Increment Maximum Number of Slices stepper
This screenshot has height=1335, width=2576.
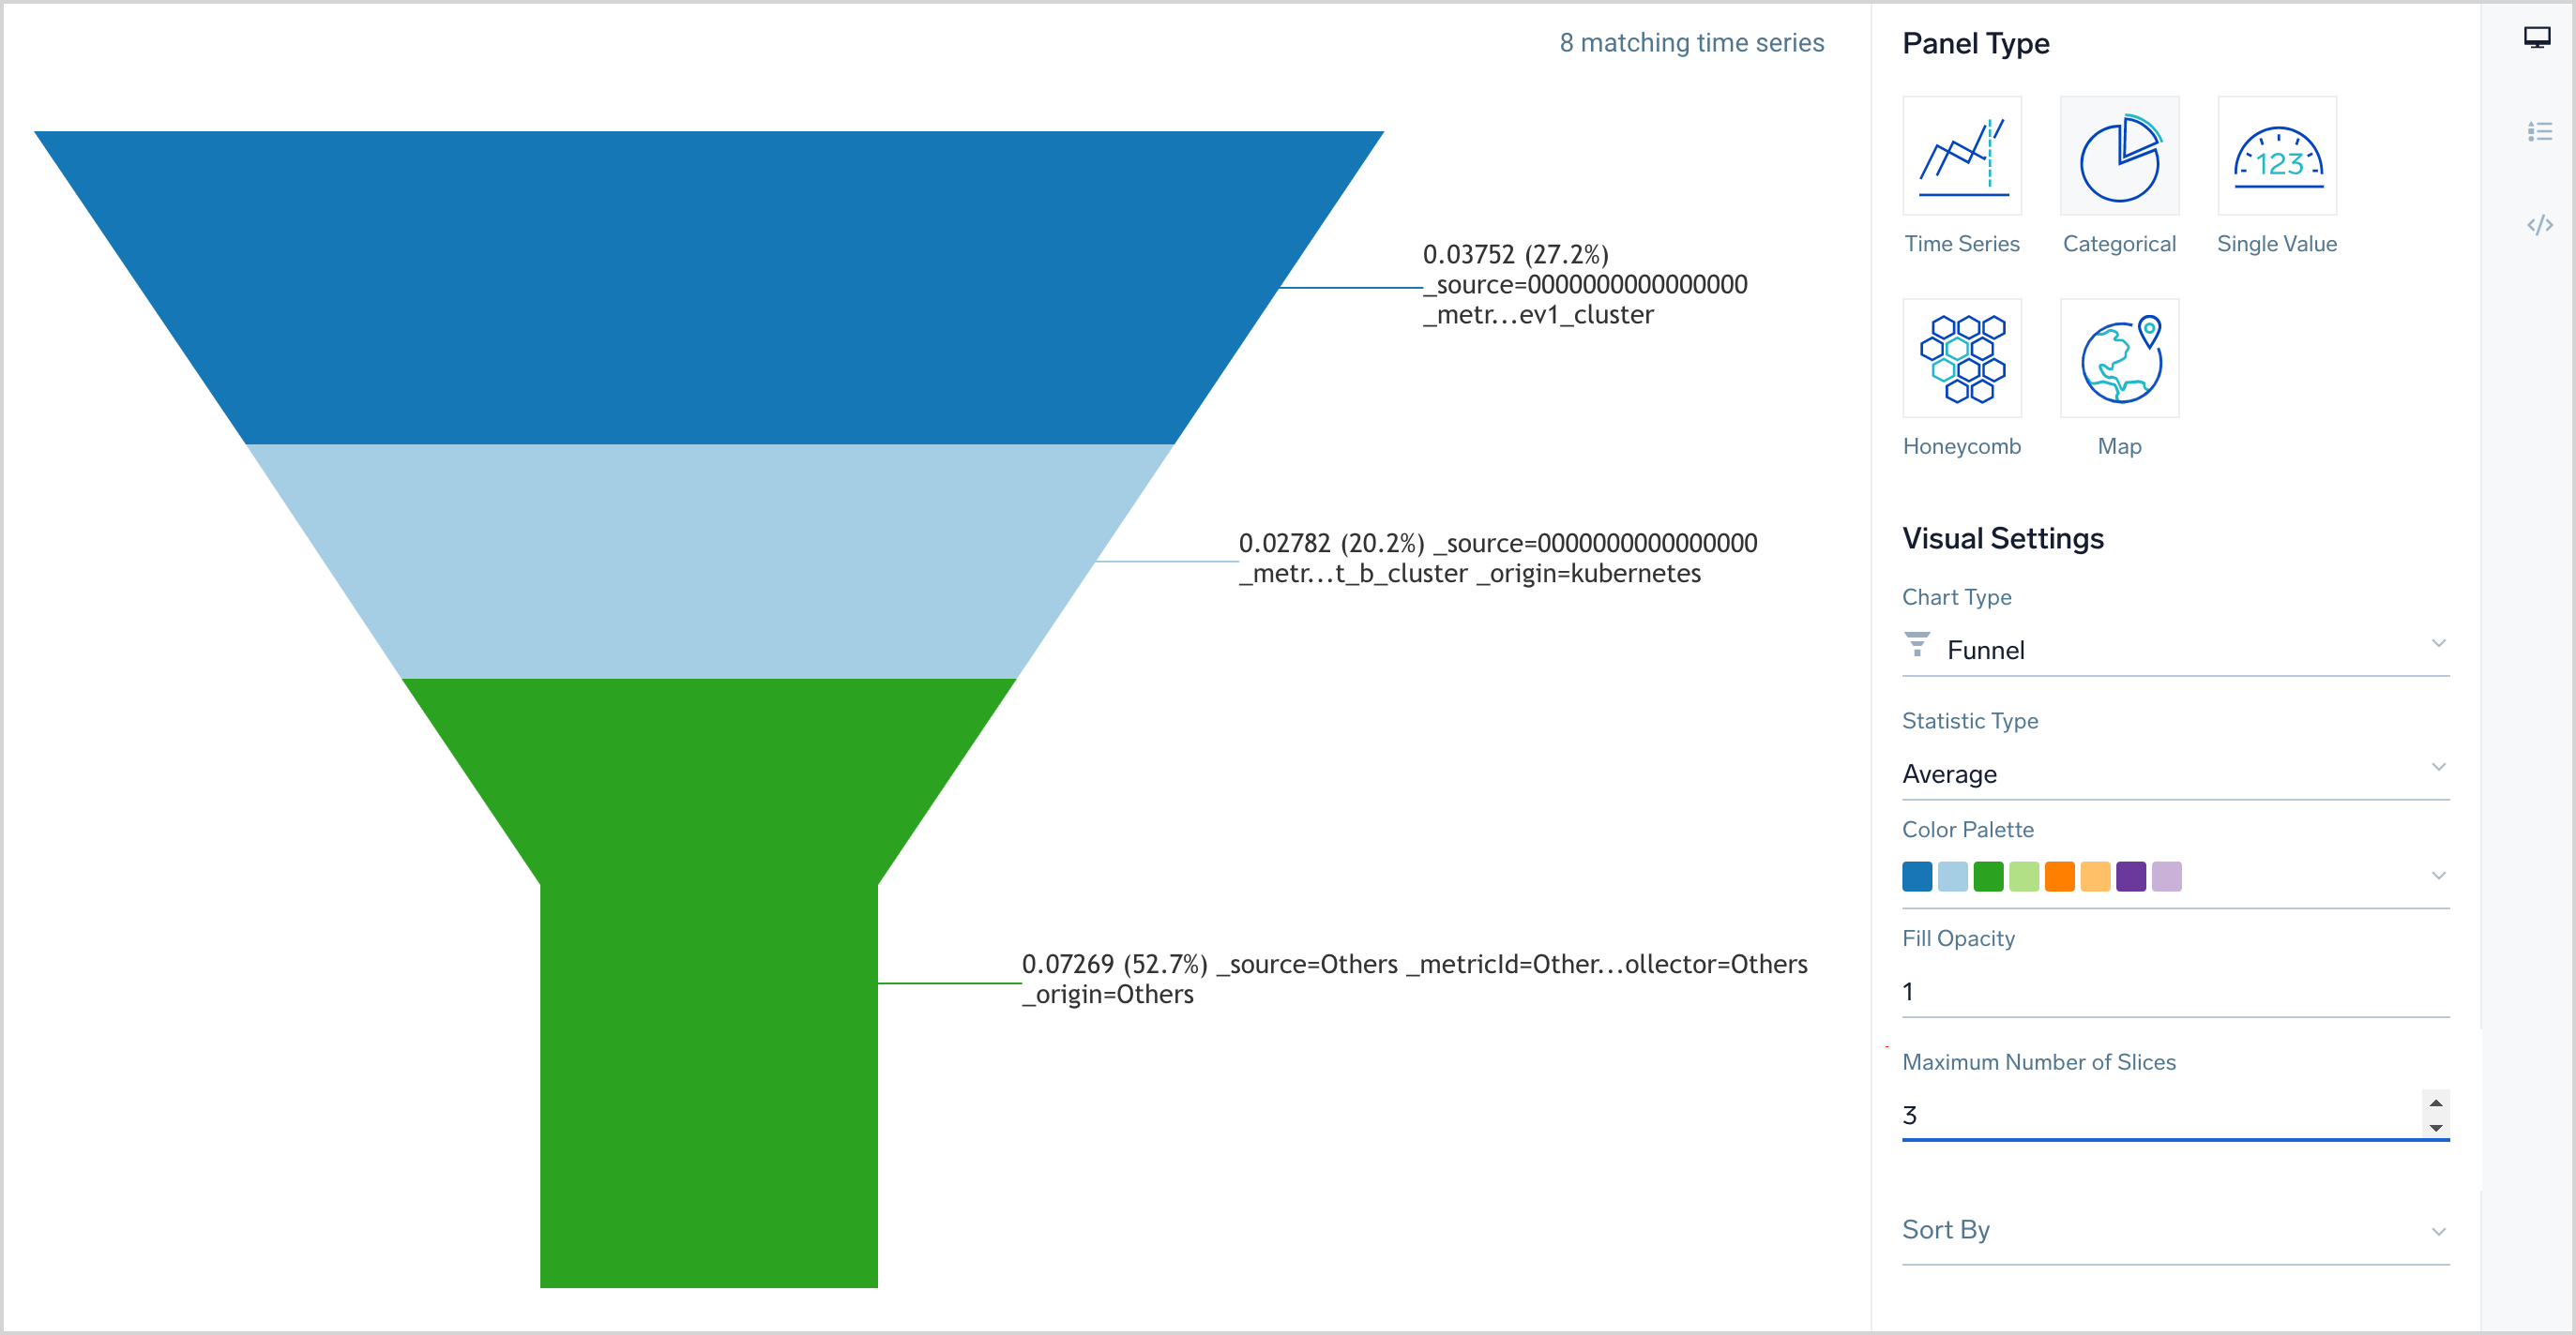click(2434, 1102)
